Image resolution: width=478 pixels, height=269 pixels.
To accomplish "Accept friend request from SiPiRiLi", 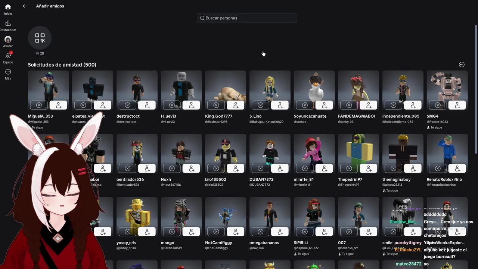I will pos(325,232).
